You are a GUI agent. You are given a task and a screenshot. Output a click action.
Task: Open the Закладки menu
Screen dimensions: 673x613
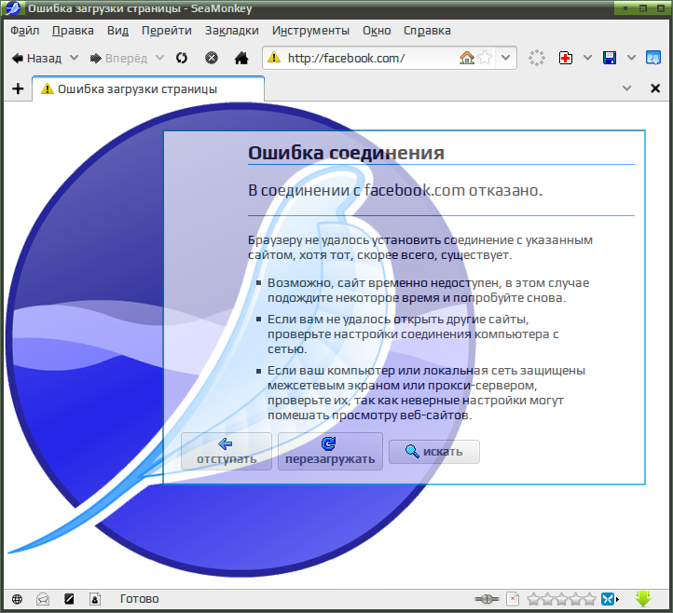[232, 31]
